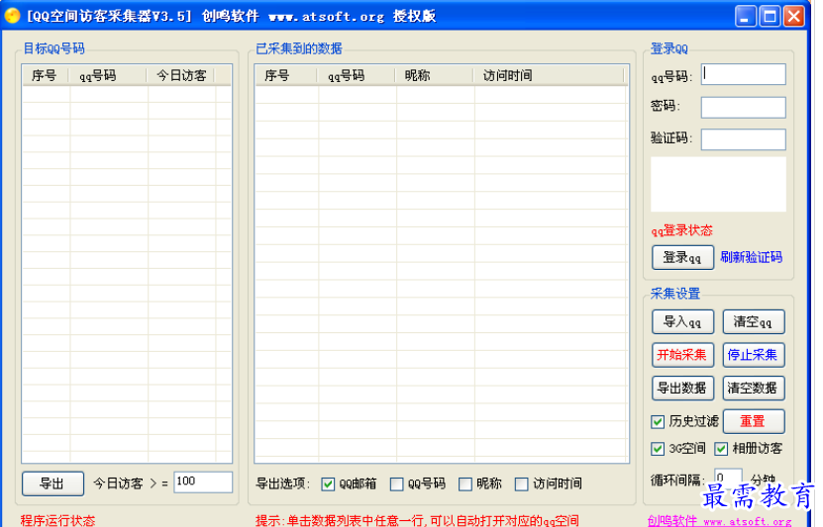Stop collection with 停止采集 button
Image resolution: width=823 pixels, height=527 pixels.
(754, 355)
